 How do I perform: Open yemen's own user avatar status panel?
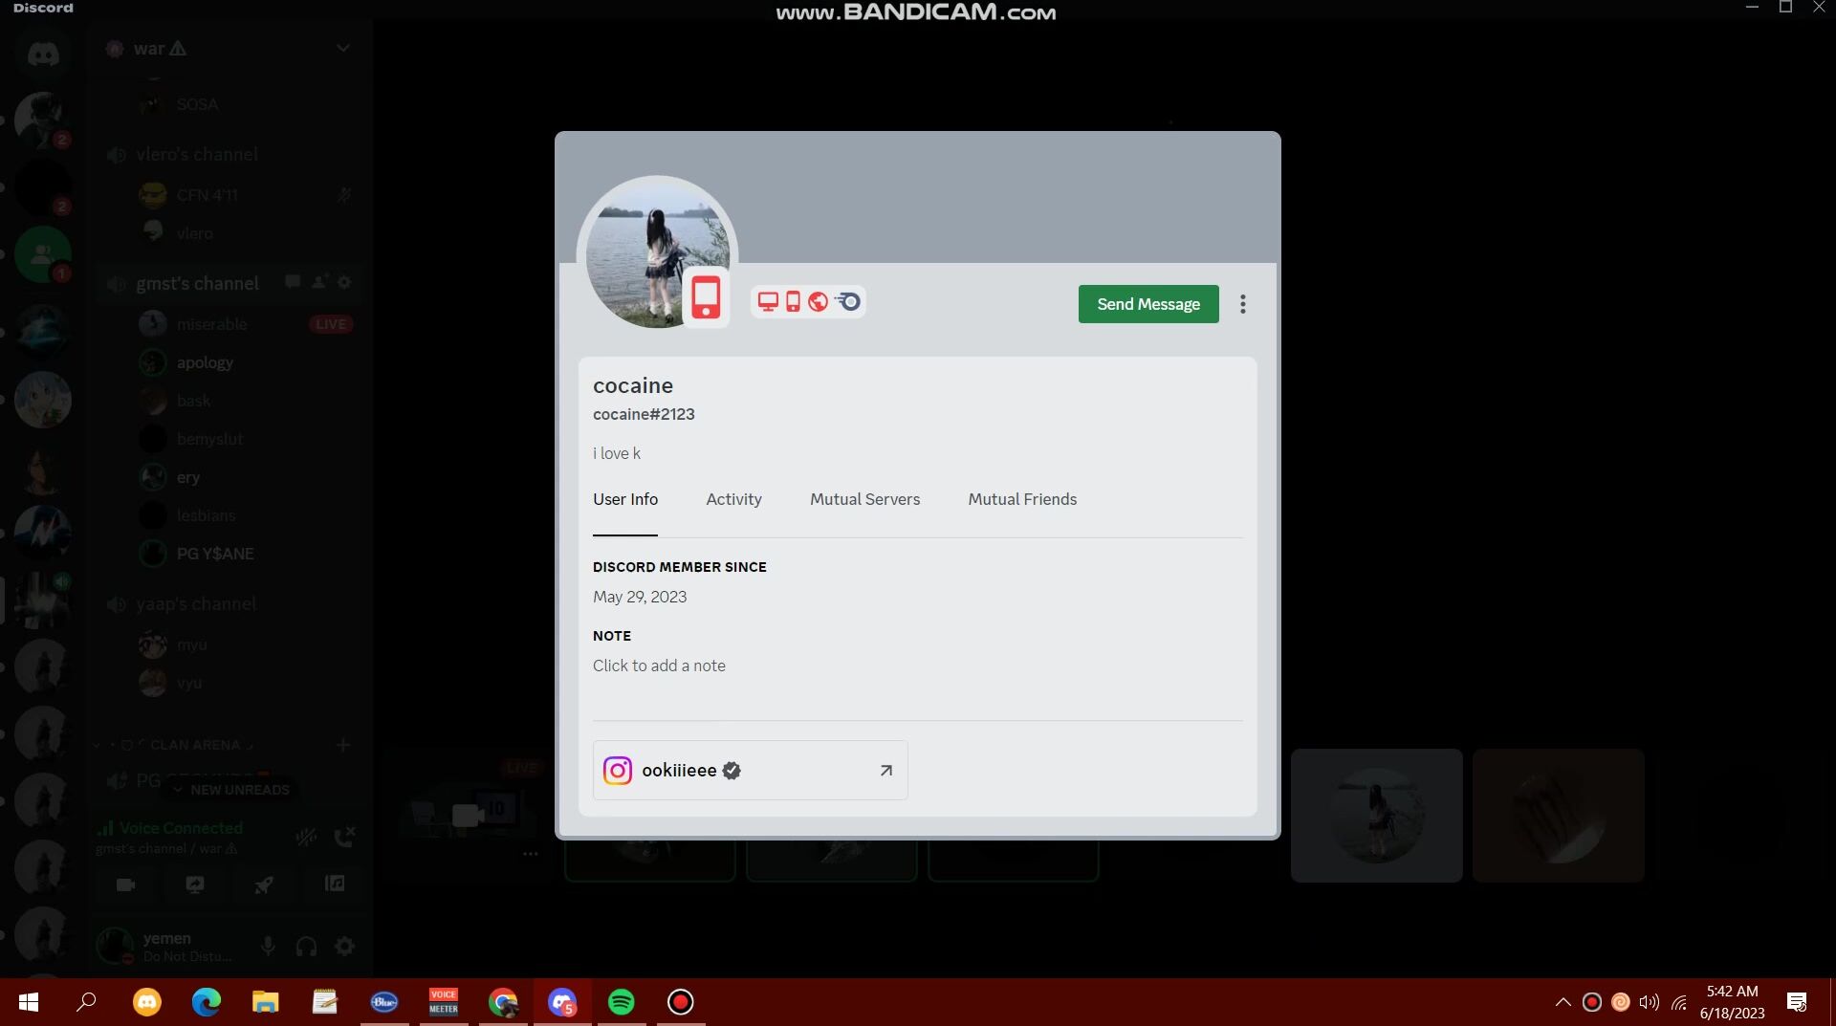click(x=115, y=946)
